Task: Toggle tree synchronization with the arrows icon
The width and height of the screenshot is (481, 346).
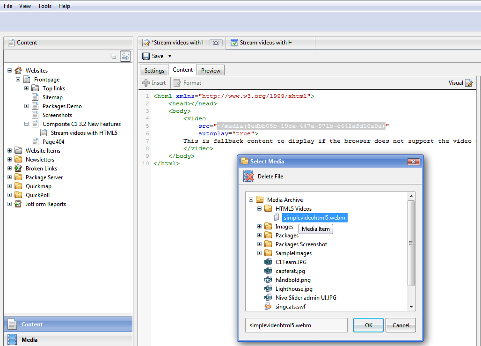Action: coord(125,56)
